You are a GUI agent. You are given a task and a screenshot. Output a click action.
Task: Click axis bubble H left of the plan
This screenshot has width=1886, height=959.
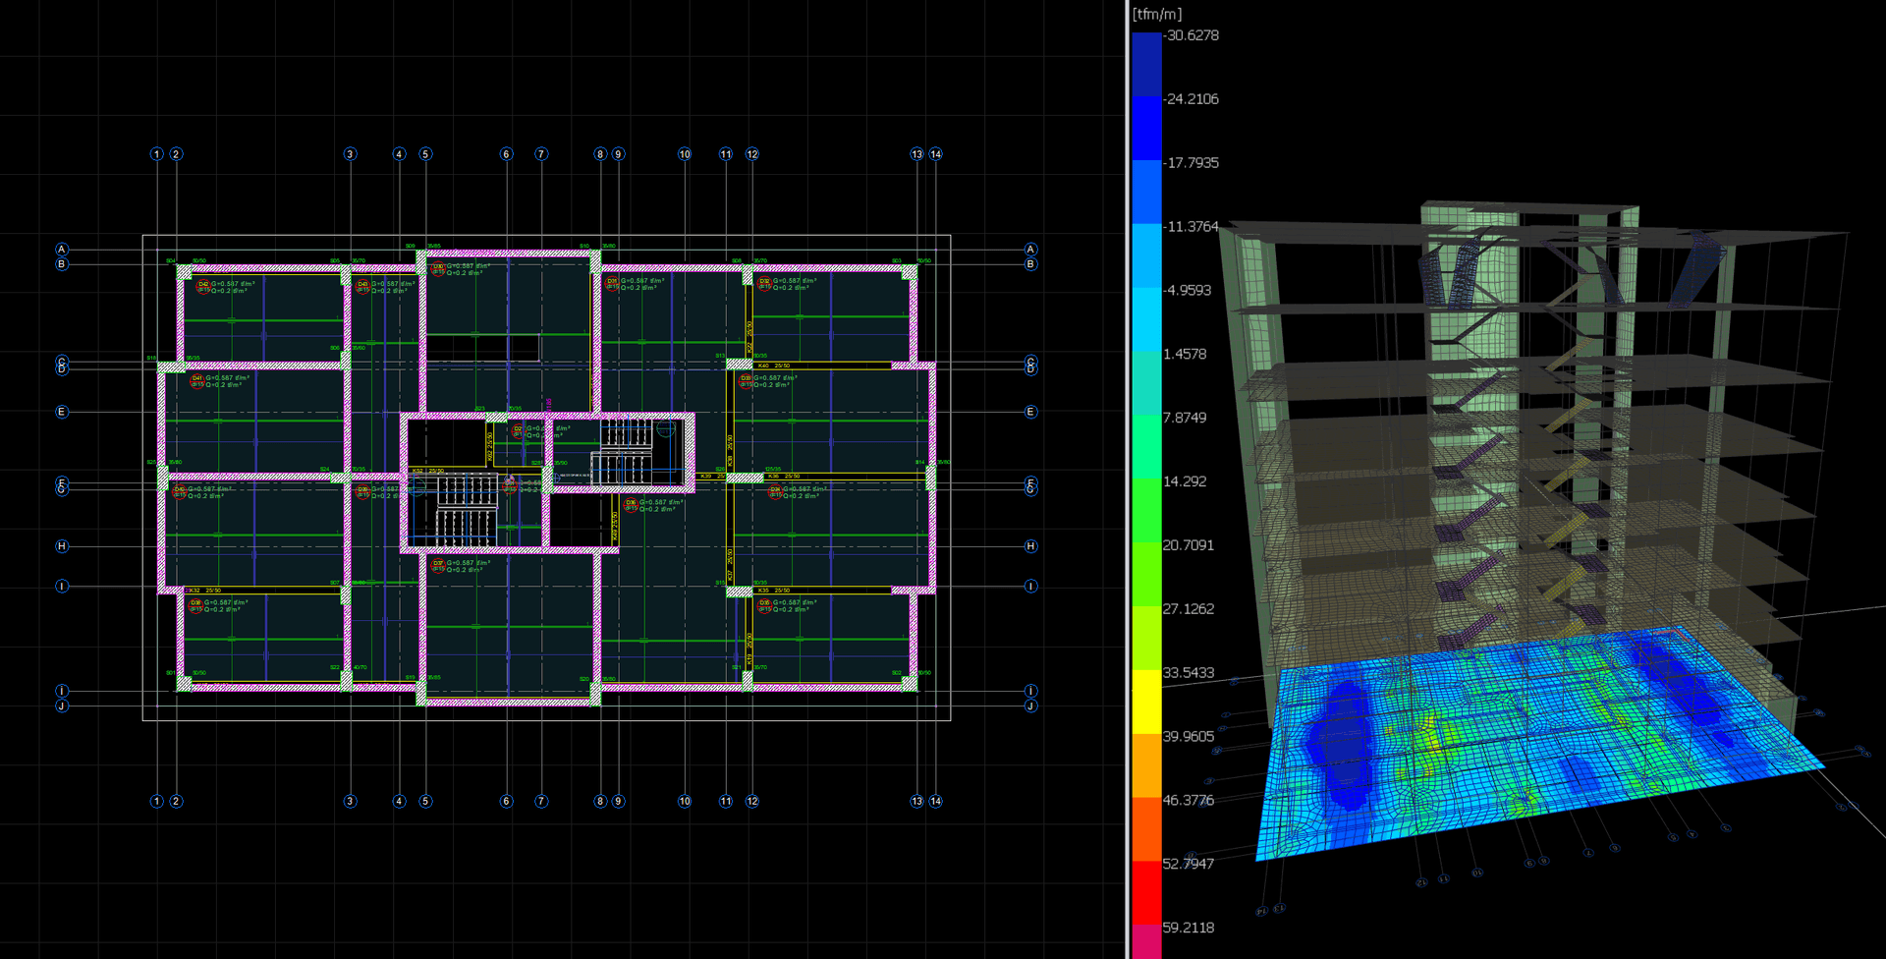(x=62, y=546)
